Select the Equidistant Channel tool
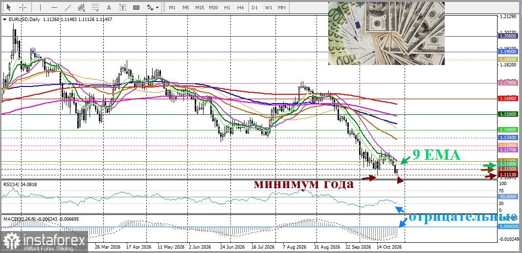 82,7
